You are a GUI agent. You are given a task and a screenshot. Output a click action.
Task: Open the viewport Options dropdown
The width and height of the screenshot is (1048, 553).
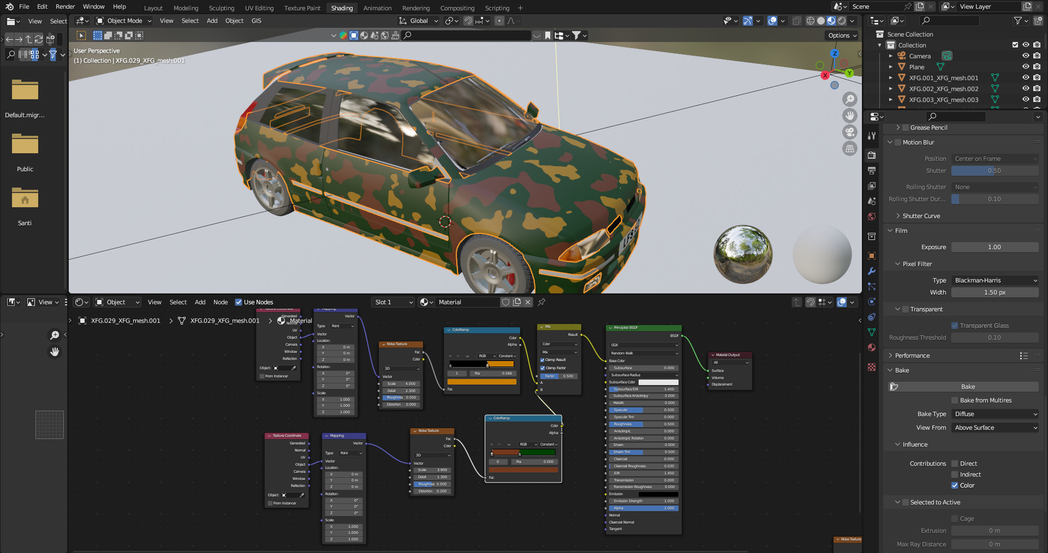(x=842, y=35)
